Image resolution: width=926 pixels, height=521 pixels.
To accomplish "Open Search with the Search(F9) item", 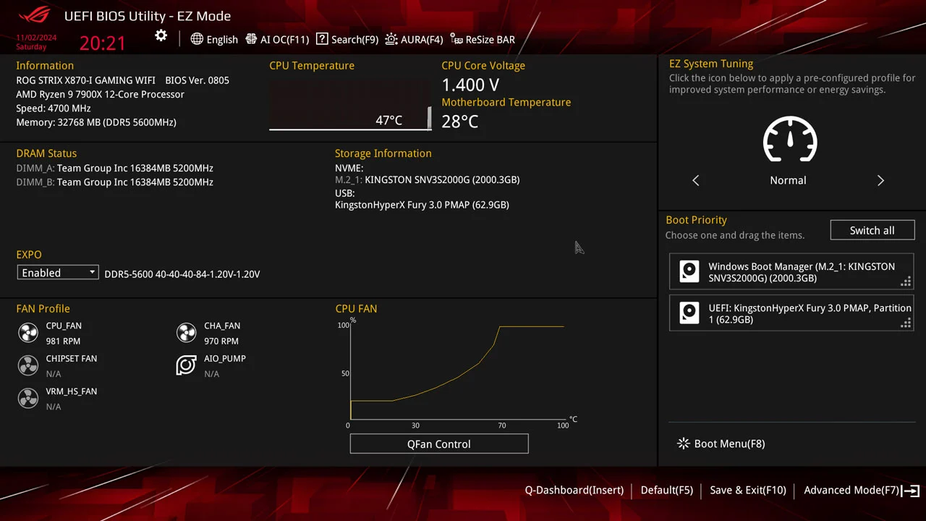I will coord(347,39).
